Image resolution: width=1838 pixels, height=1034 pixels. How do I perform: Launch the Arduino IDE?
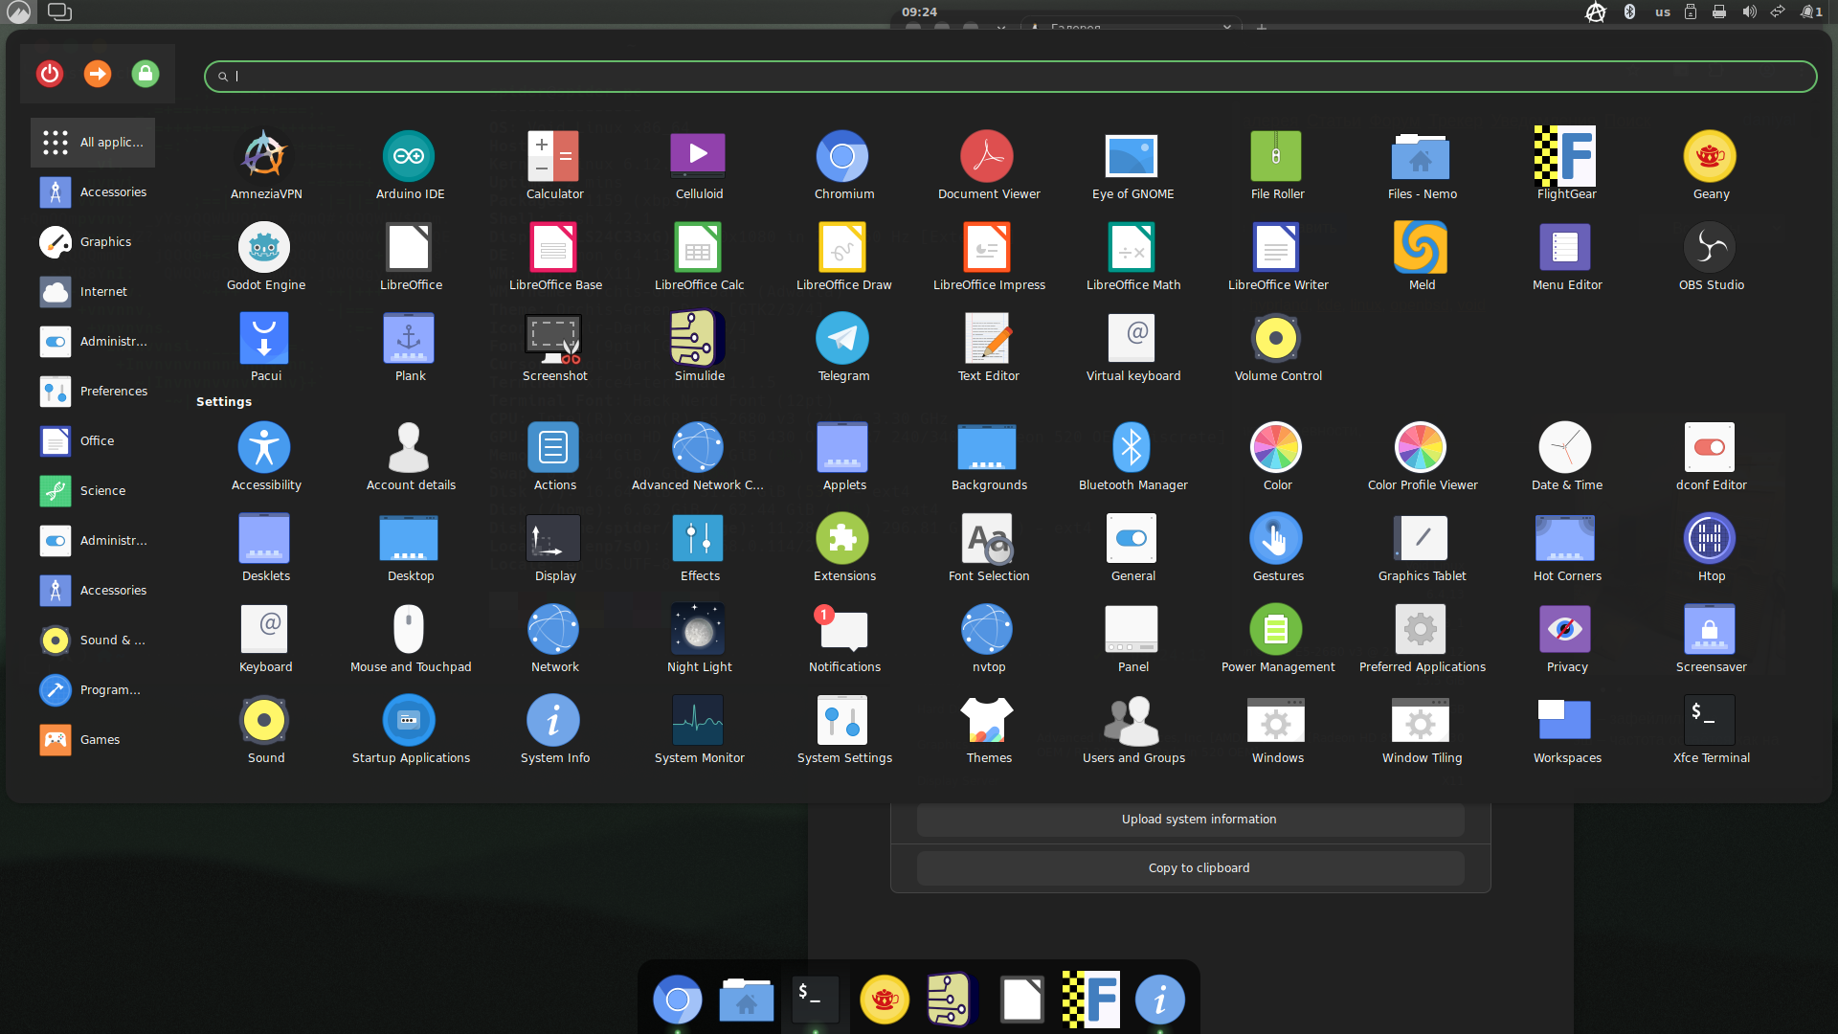point(409,157)
